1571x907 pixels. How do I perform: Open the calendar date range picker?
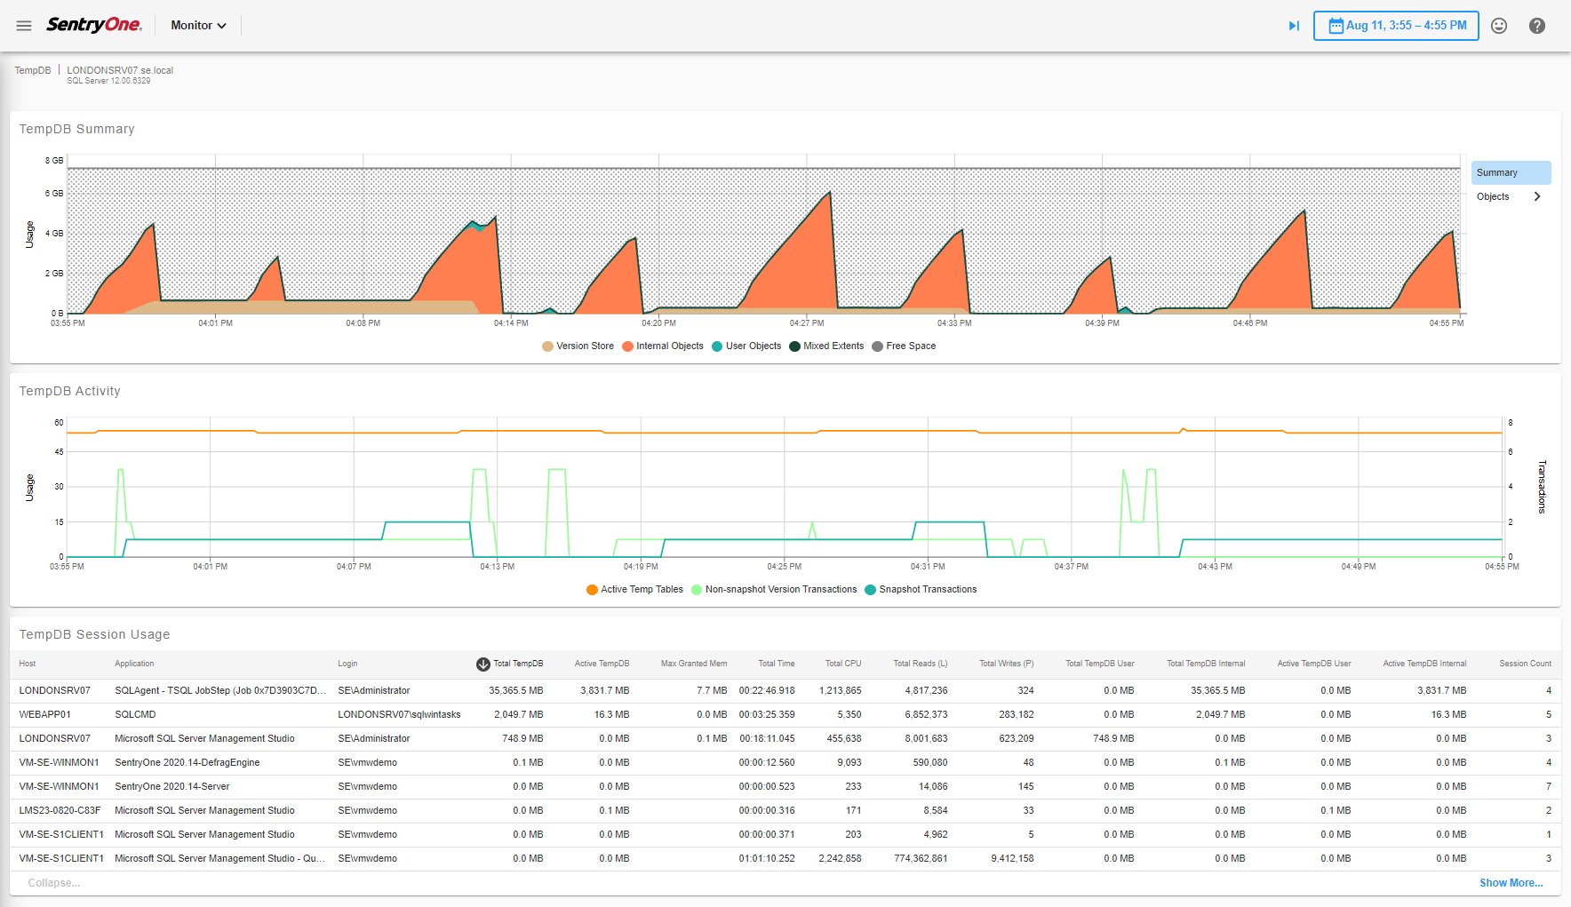coord(1395,26)
